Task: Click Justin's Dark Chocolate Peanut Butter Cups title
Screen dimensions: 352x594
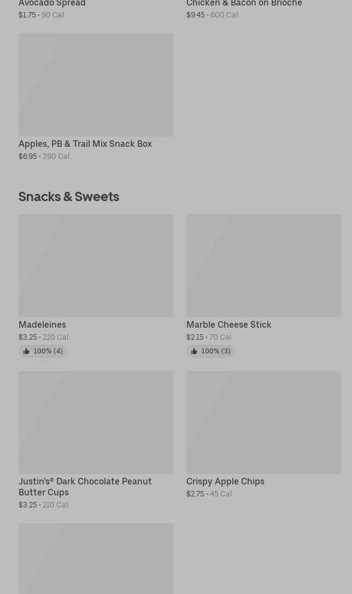Action: pyautogui.click(x=85, y=487)
